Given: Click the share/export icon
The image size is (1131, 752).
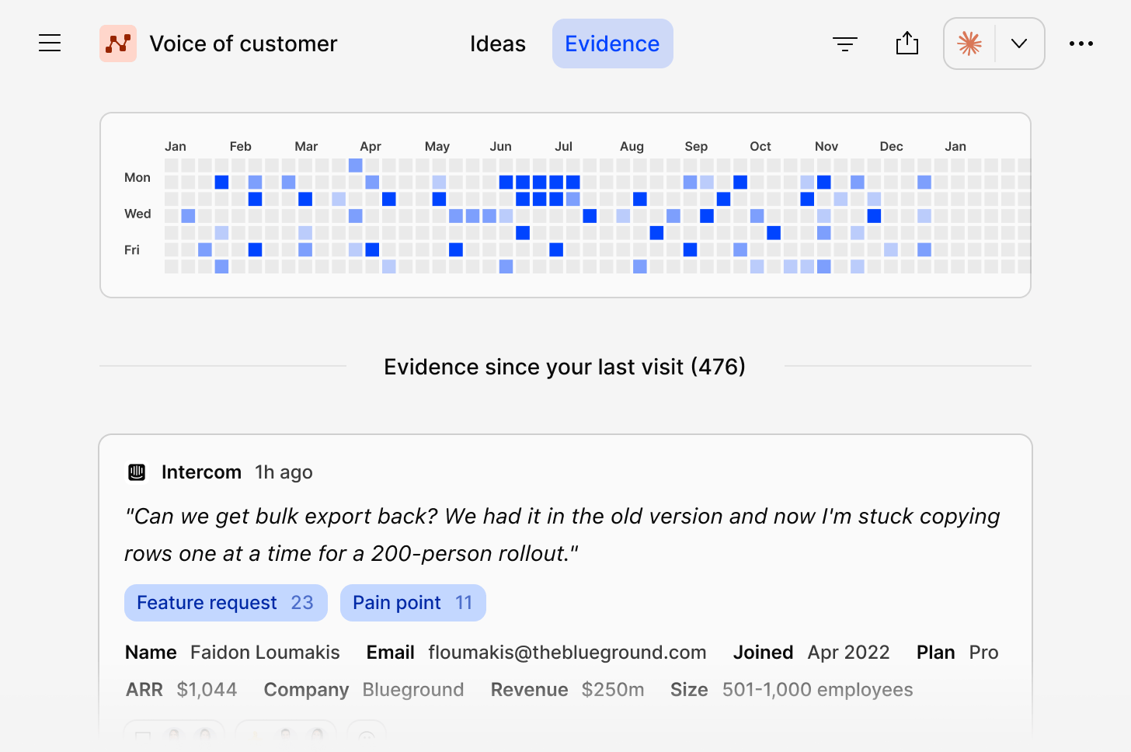Looking at the screenshot, I should 907,44.
